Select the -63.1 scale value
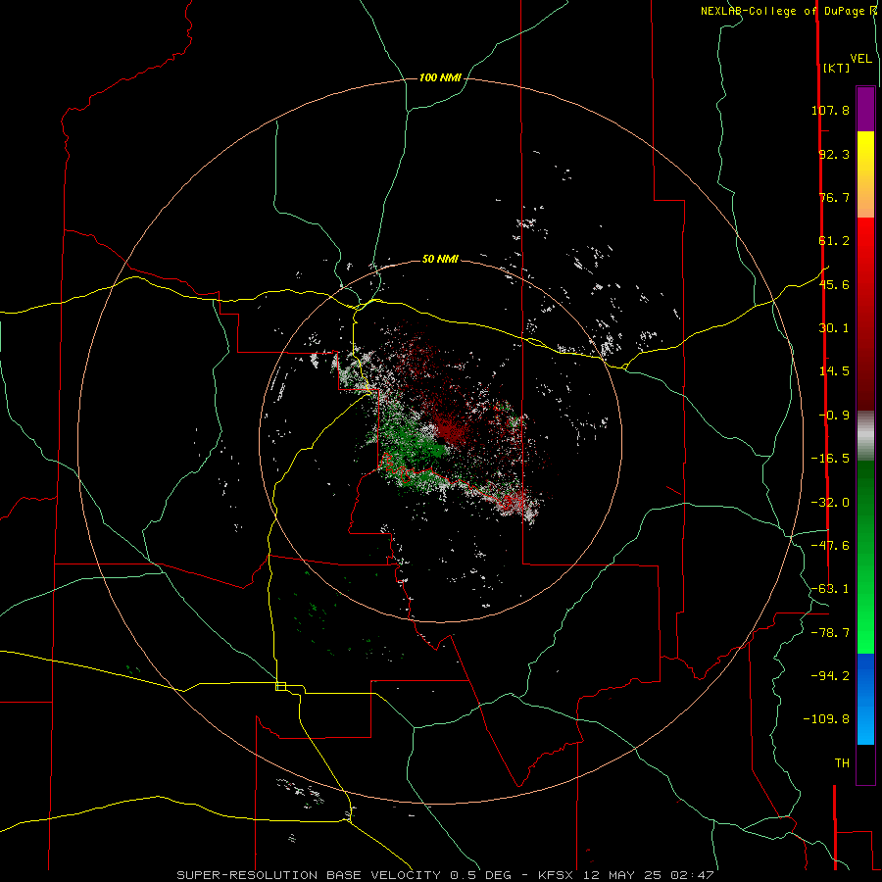This screenshot has width=882, height=882. click(830, 589)
